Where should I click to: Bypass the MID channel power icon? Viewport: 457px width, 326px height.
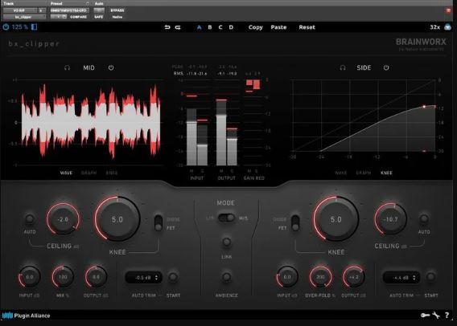point(111,67)
